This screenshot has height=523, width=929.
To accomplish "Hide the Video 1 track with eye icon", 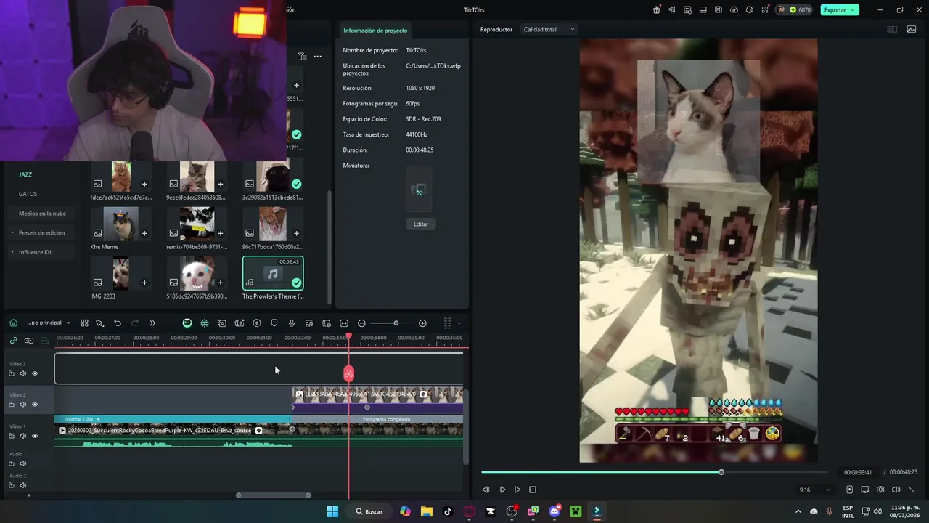I will click(x=34, y=436).
